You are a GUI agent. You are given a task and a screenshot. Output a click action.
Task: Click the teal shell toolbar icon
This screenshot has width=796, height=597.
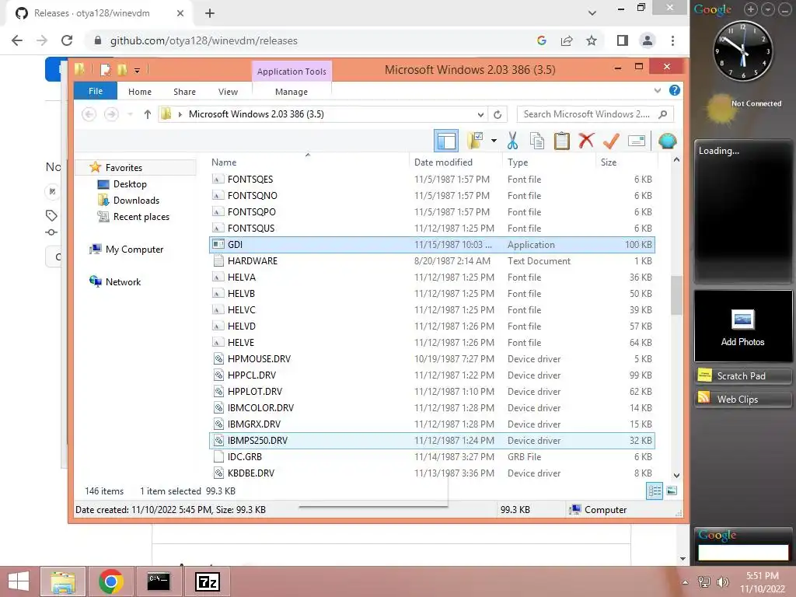pyautogui.click(x=667, y=141)
